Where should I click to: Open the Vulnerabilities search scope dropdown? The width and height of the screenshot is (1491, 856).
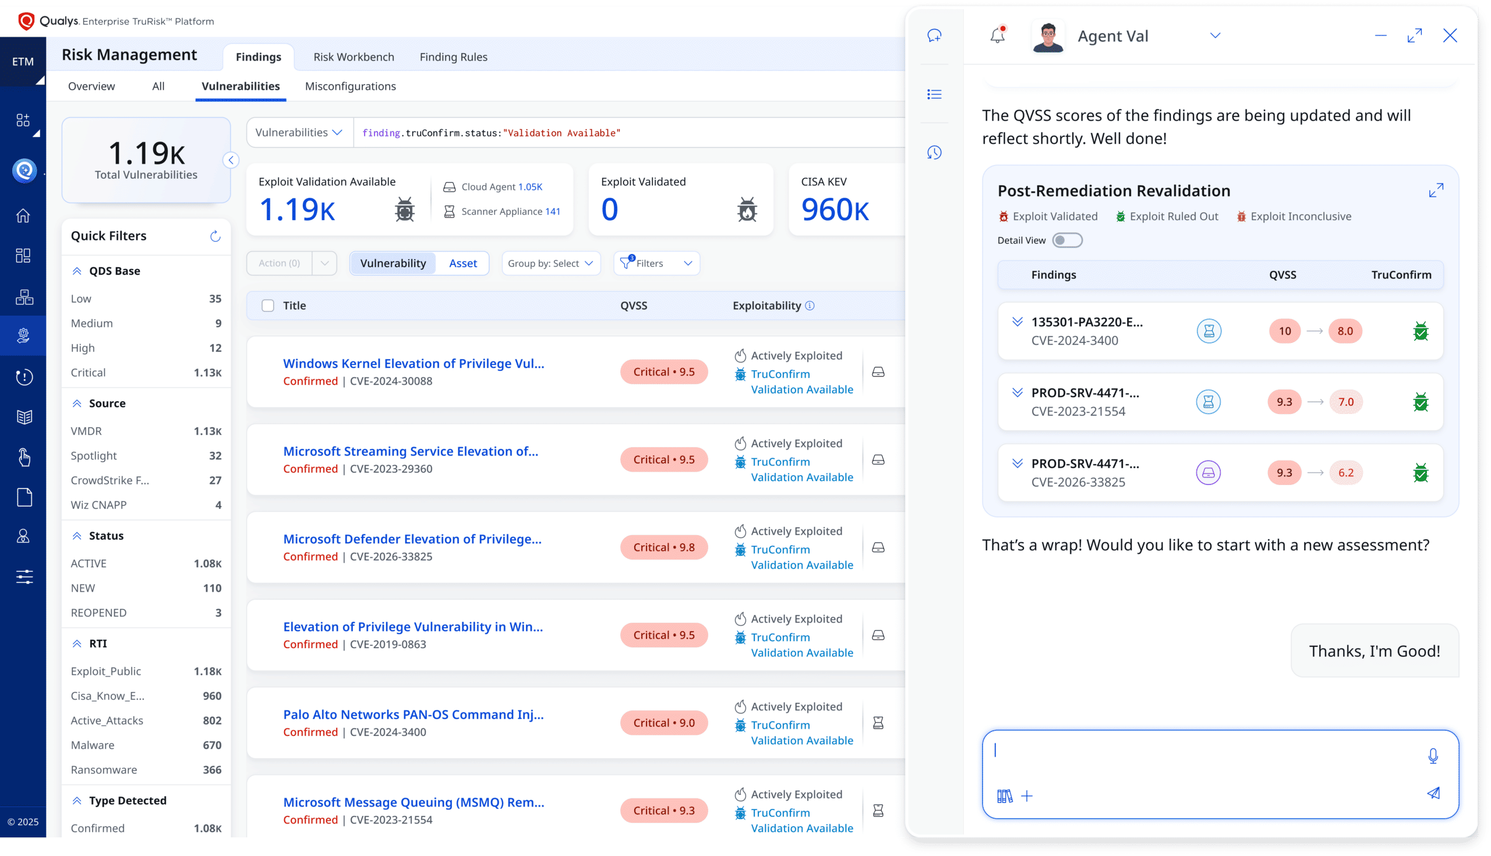[x=299, y=133]
